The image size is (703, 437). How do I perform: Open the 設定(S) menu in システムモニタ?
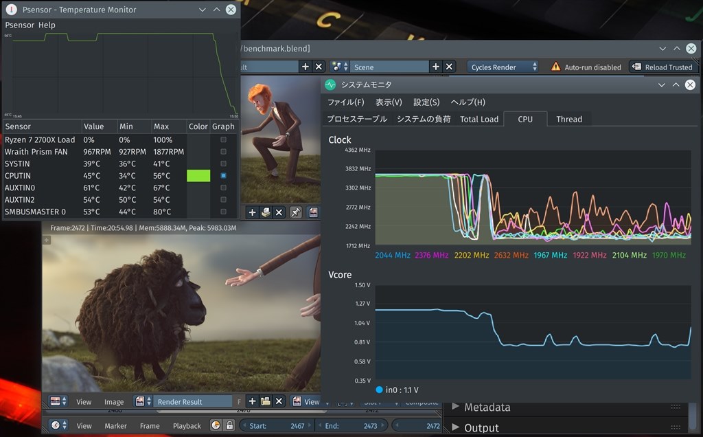[426, 102]
